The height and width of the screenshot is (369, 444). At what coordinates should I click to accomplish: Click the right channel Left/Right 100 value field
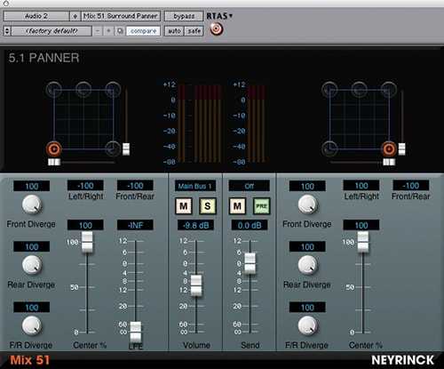[361, 186]
